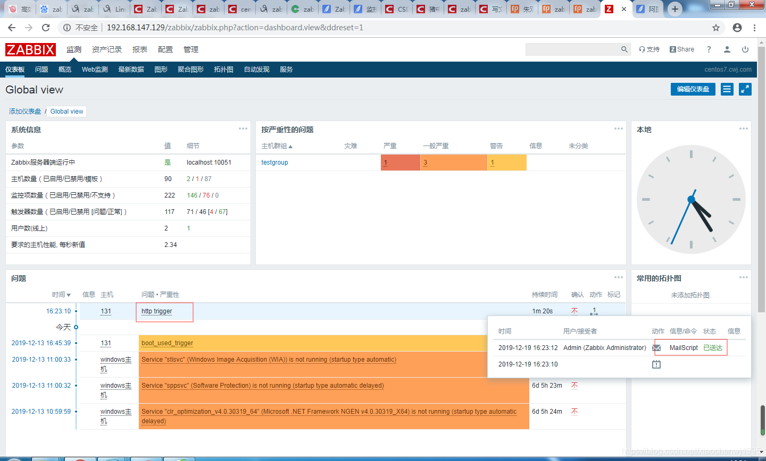Screen dimensions: 766x461
Task: Click the acknowledge 不 link for sppsvc row
Action: click(x=574, y=386)
